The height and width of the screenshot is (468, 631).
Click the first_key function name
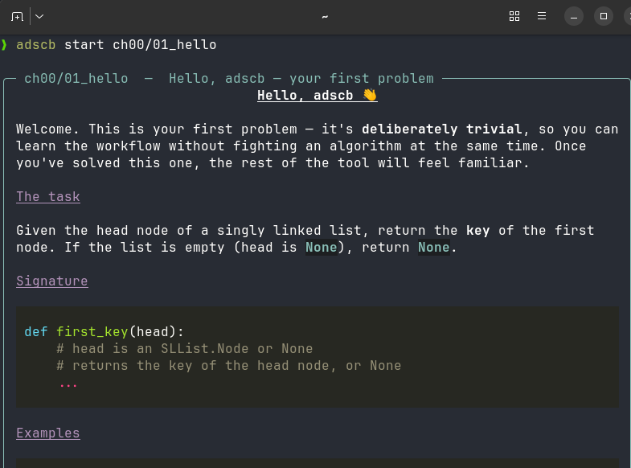click(x=92, y=331)
